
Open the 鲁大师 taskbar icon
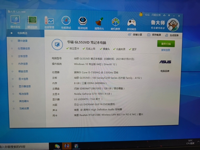76,146
